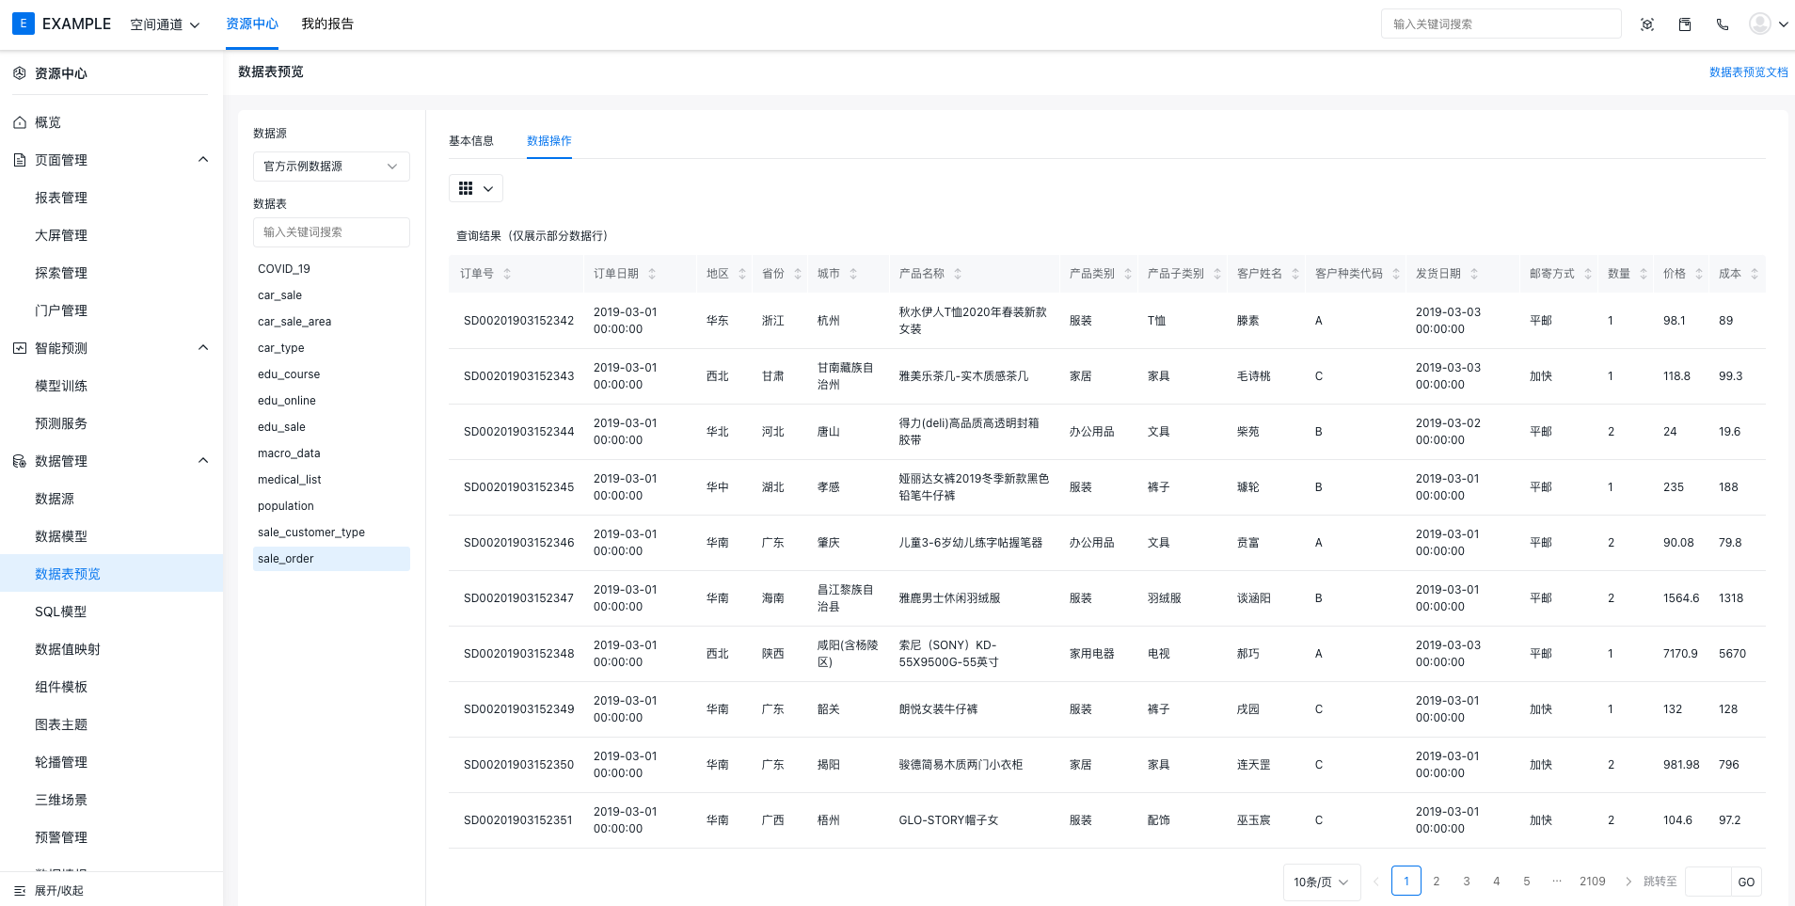This screenshot has height=906, width=1795.
Task: Click the GO jump button
Action: pyautogui.click(x=1746, y=882)
